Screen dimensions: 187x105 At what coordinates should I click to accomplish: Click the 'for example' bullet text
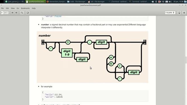tap(47, 86)
